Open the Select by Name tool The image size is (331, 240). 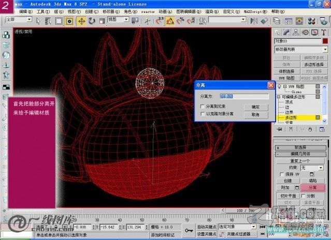pos(48,21)
